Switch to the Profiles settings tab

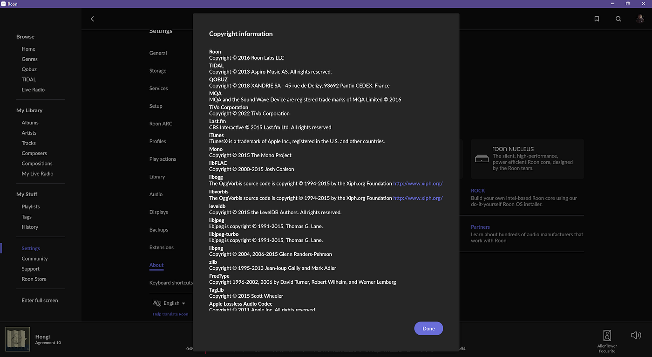coord(157,142)
